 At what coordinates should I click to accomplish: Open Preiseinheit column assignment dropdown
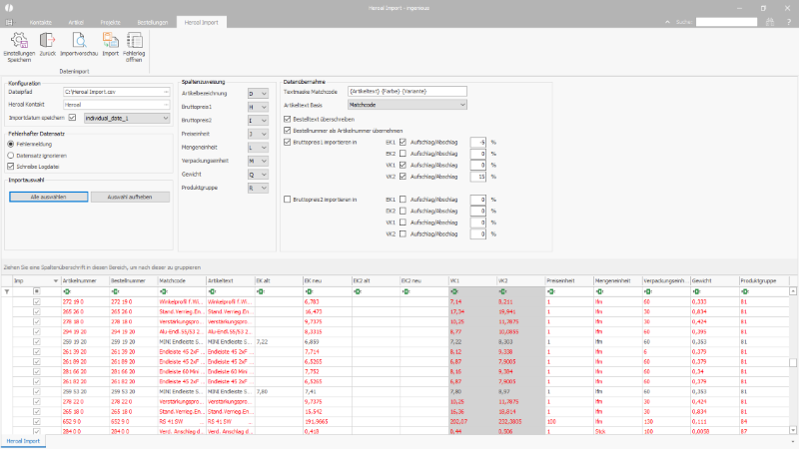(264, 134)
